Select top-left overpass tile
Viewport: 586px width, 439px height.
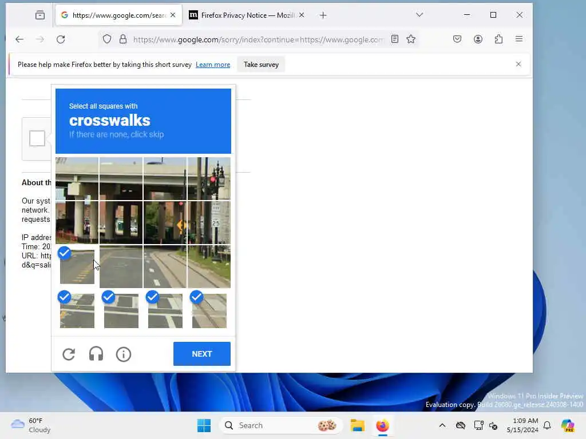coord(77,178)
